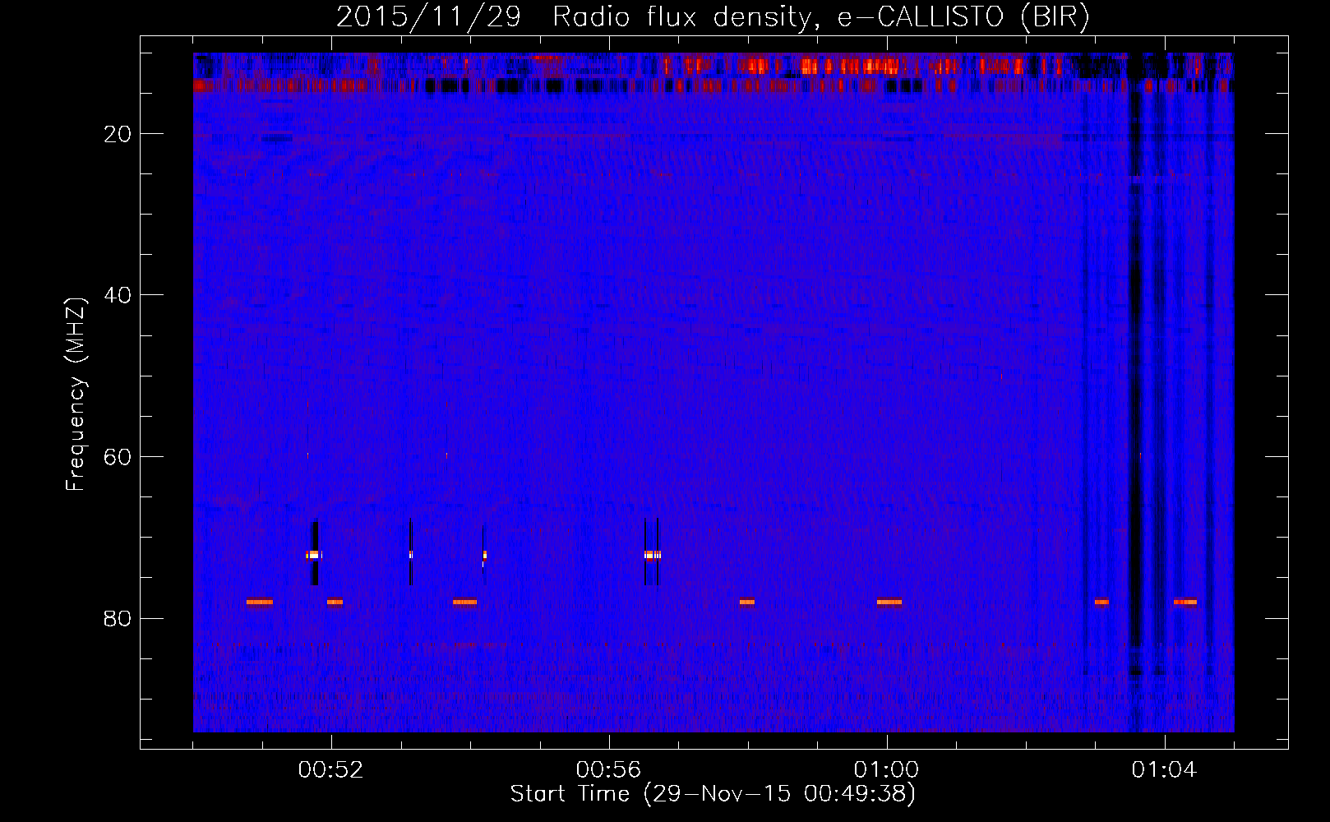Select the 'Frequency (MHZ)' y-axis label
1330x822 pixels.
coord(76,395)
